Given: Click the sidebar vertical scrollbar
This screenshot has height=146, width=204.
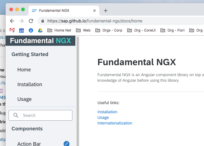Looking at the screenshot, I should 78,91.
